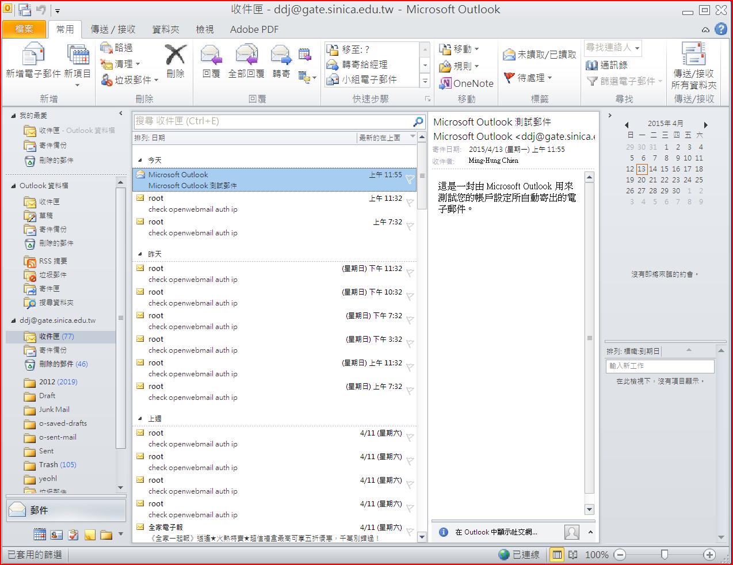Open the 通訊錄 address book
733x565 pixels.
coord(607,65)
